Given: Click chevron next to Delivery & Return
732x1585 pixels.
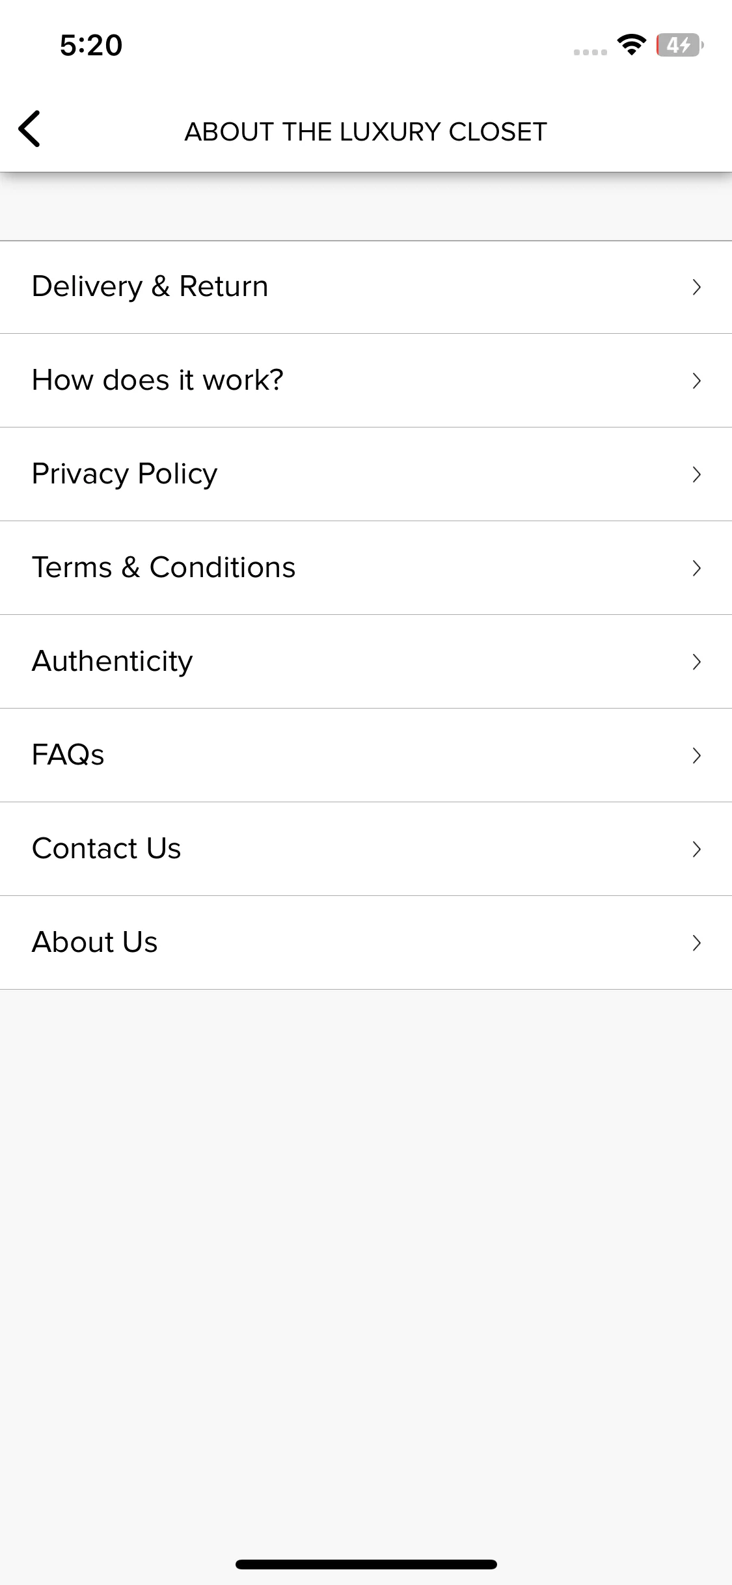Looking at the screenshot, I should tap(697, 287).
